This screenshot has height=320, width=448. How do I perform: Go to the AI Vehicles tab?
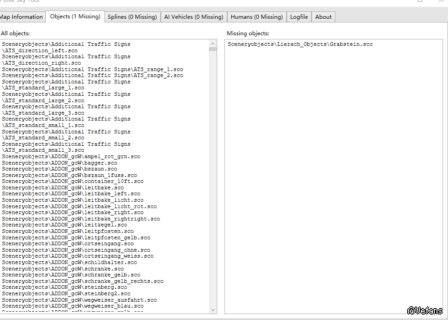[194, 17]
